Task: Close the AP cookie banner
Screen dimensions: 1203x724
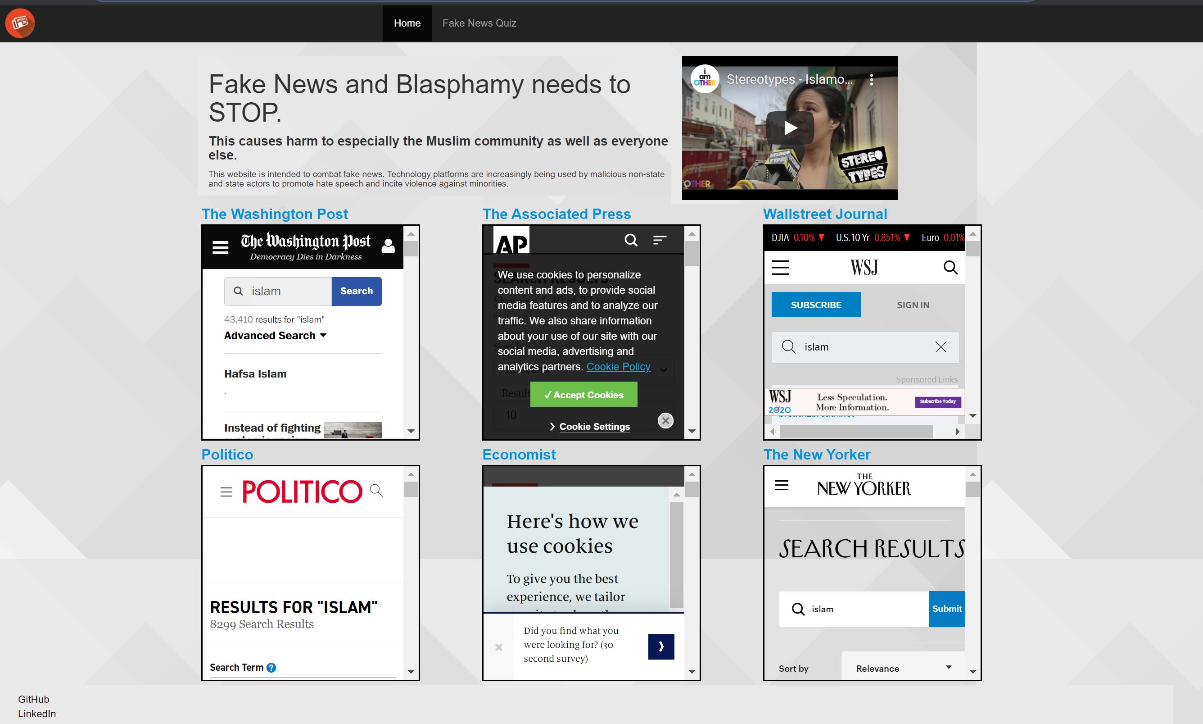Action: (665, 420)
